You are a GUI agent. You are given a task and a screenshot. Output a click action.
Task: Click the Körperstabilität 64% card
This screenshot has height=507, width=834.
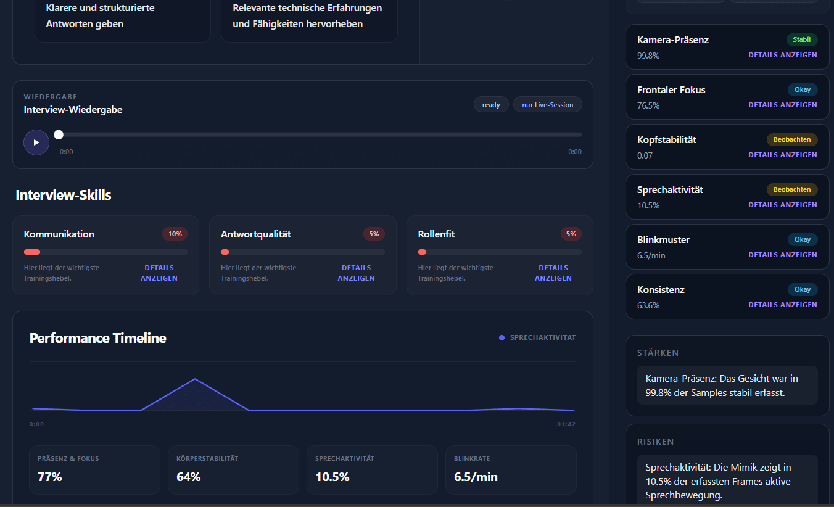pyautogui.click(x=233, y=470)
